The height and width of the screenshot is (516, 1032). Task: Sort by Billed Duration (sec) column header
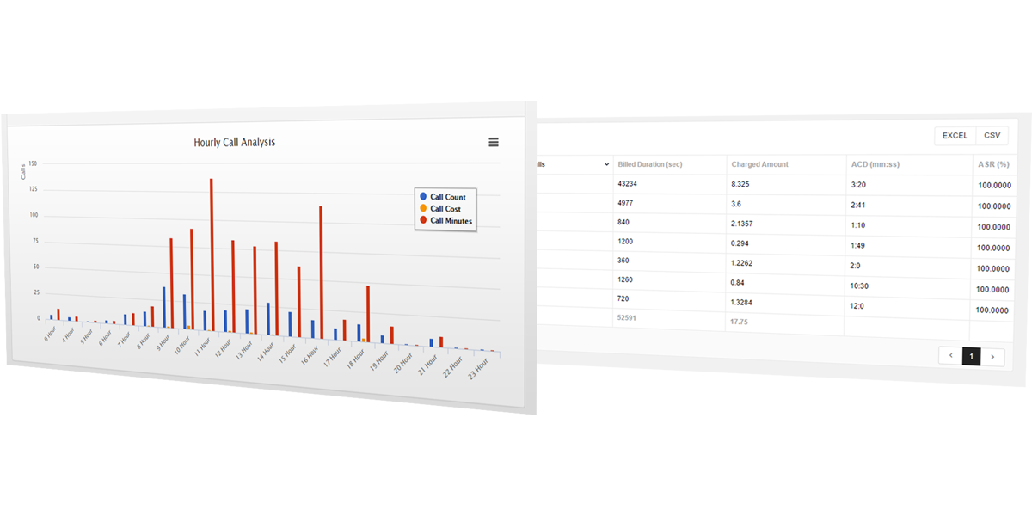point(650,164)
